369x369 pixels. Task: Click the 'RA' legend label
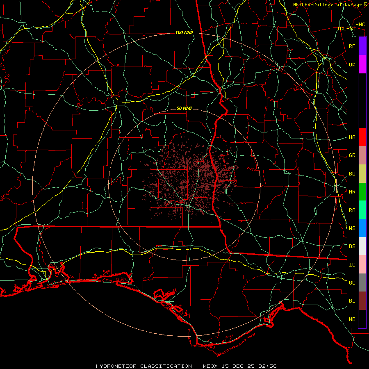pos(352,210)
